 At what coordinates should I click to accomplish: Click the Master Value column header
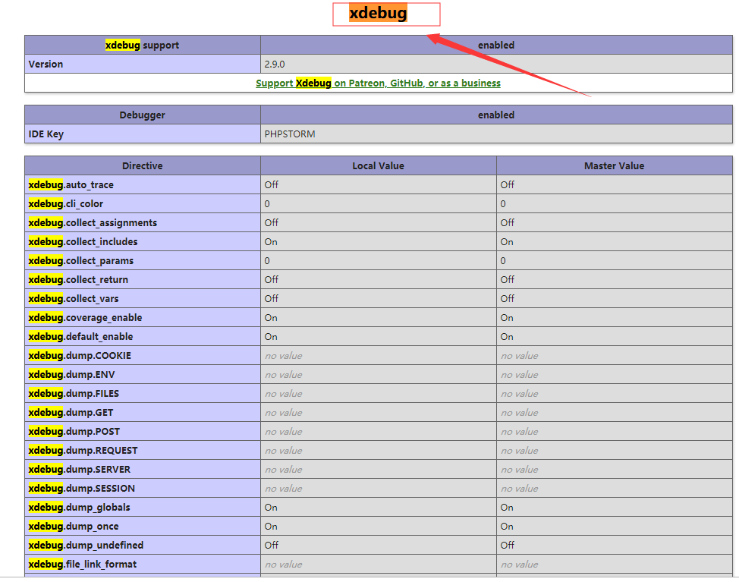pos(615,165)
